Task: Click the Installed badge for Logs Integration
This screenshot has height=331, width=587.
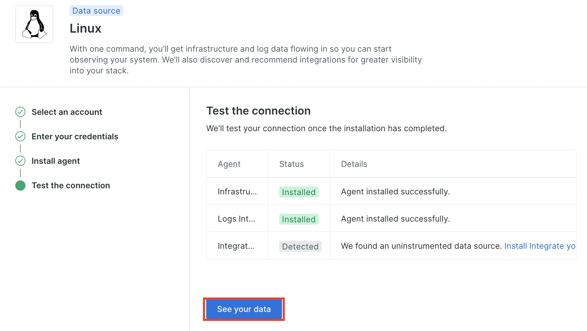Action: 299,219
